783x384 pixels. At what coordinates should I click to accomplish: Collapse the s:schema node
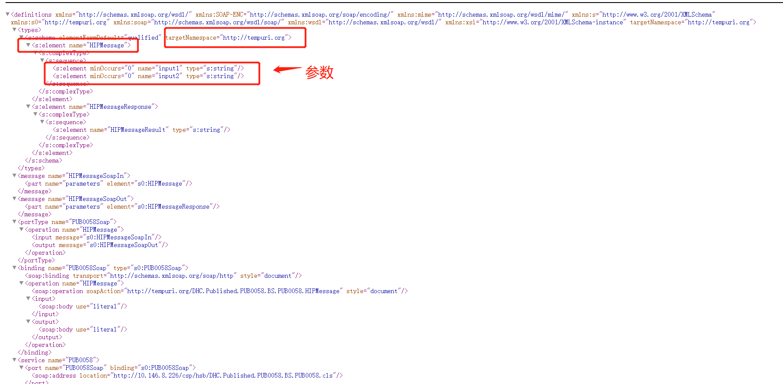point(21,38)
